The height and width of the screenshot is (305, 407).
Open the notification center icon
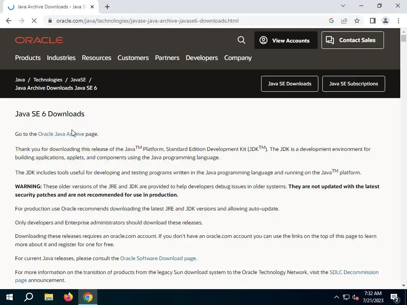tap(394, 297)
